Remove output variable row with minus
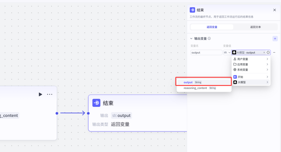This screenshot has width=281, height=152. pyautogui.click(x=274, y=53)
